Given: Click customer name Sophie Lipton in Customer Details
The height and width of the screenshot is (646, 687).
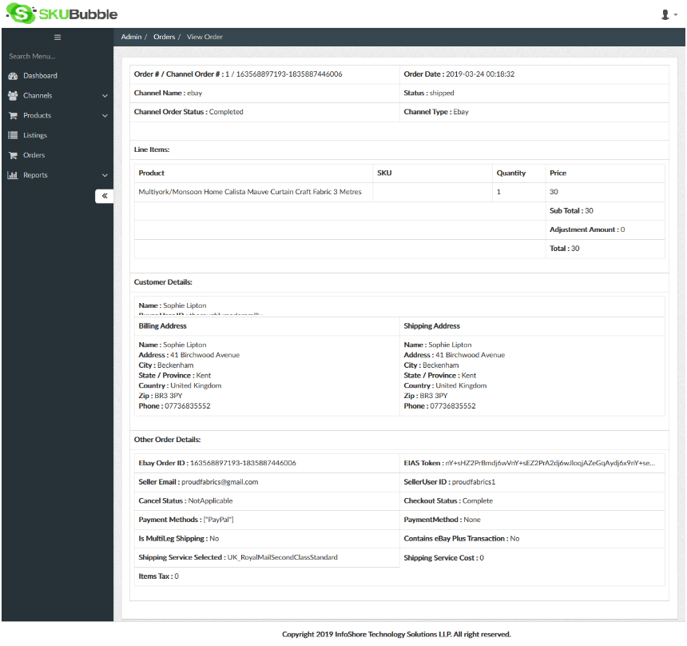Looking at the screenshot, I should tap(185, 305).
